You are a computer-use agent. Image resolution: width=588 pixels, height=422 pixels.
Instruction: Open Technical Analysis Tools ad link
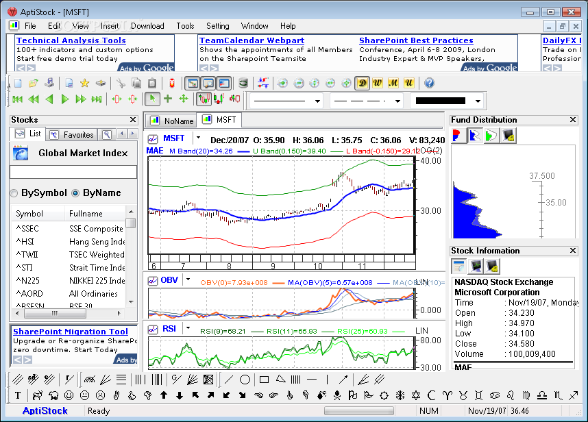71,40
